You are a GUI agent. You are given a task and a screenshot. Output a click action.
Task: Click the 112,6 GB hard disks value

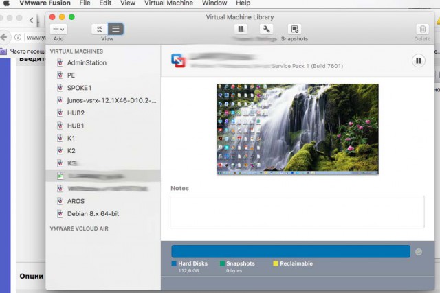[x=188, y=270]
